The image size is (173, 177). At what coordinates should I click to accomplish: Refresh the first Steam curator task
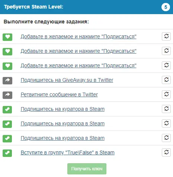click(166, 109)
